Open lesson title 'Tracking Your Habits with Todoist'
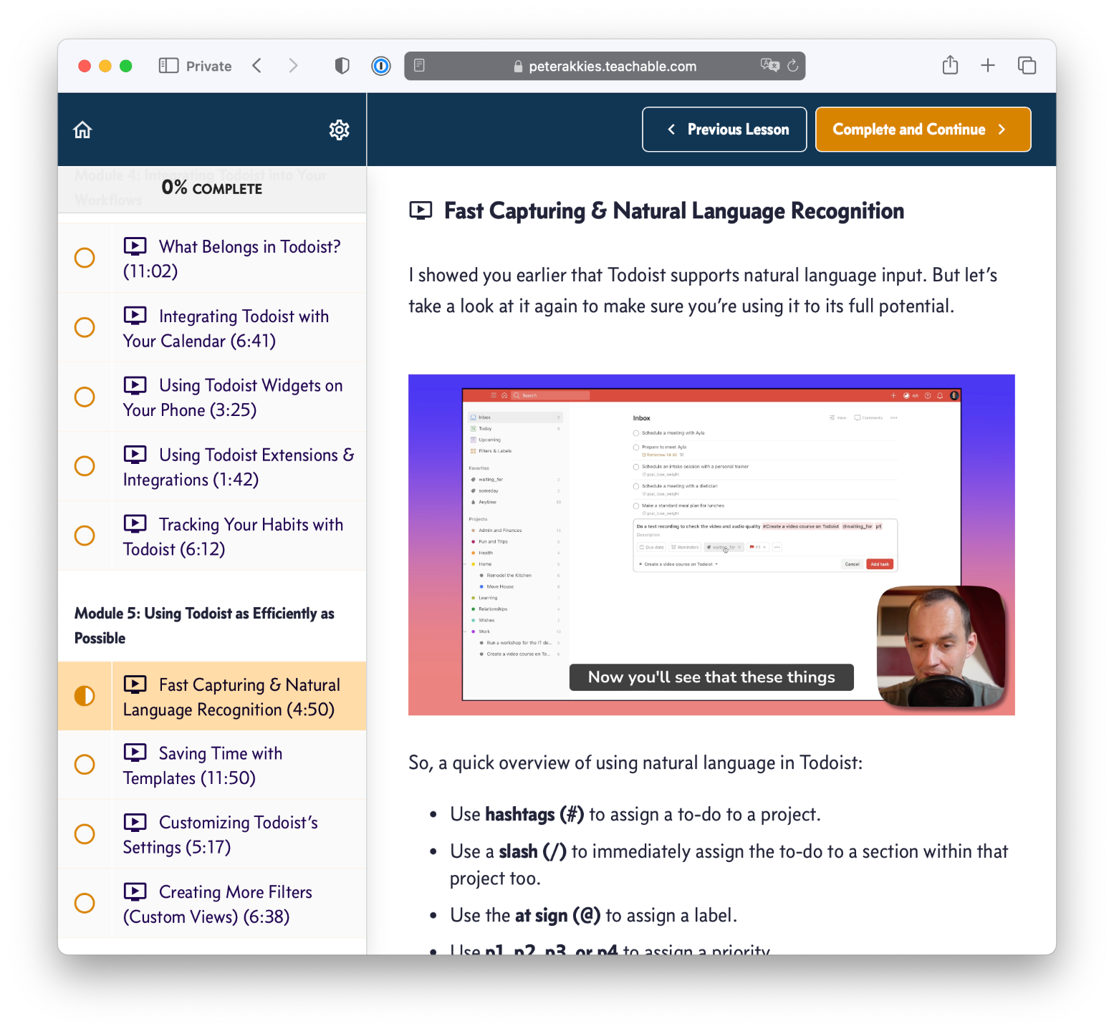This screenshot has height=1031, width=1114. click(234, 536)
